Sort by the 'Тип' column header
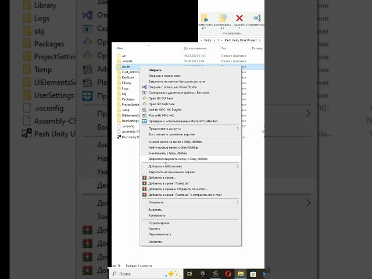This screenshot has width=372, height=279. tap(223, 48)
